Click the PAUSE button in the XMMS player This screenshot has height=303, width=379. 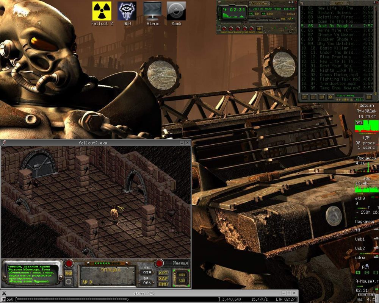(238, 28)
